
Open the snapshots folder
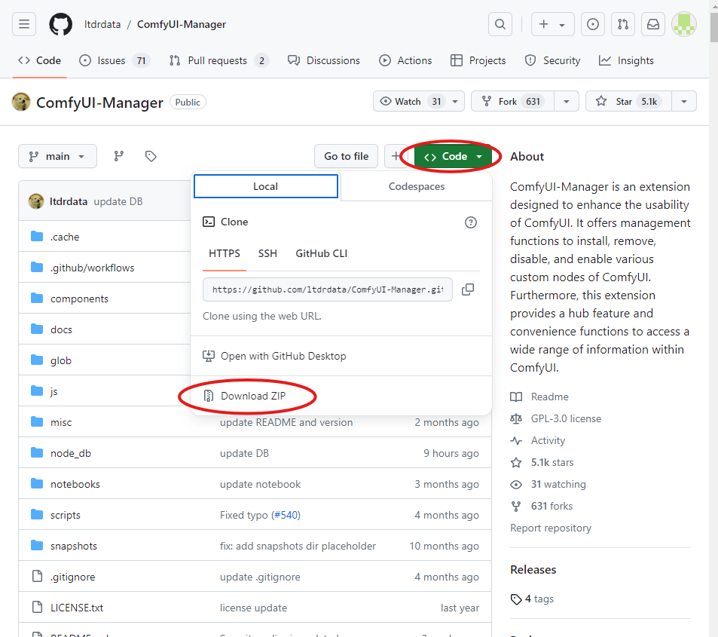click(74, 546)
